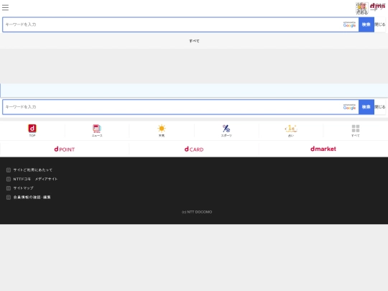Open the thumbnail image beside d menu logo

pos(361,9)
